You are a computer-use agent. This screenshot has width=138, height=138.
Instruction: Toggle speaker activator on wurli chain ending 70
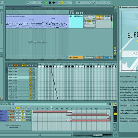(x=30, y=83)
